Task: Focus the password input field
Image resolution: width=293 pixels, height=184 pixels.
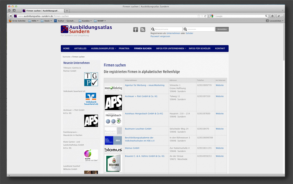Action: click(199, 29)
